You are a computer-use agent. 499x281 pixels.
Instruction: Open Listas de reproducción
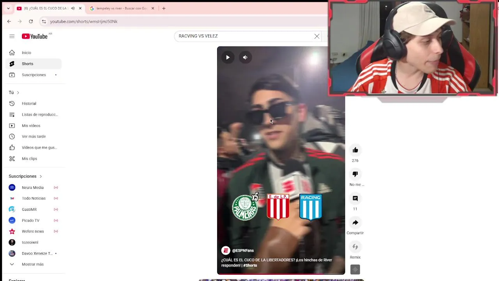point(34,114)
